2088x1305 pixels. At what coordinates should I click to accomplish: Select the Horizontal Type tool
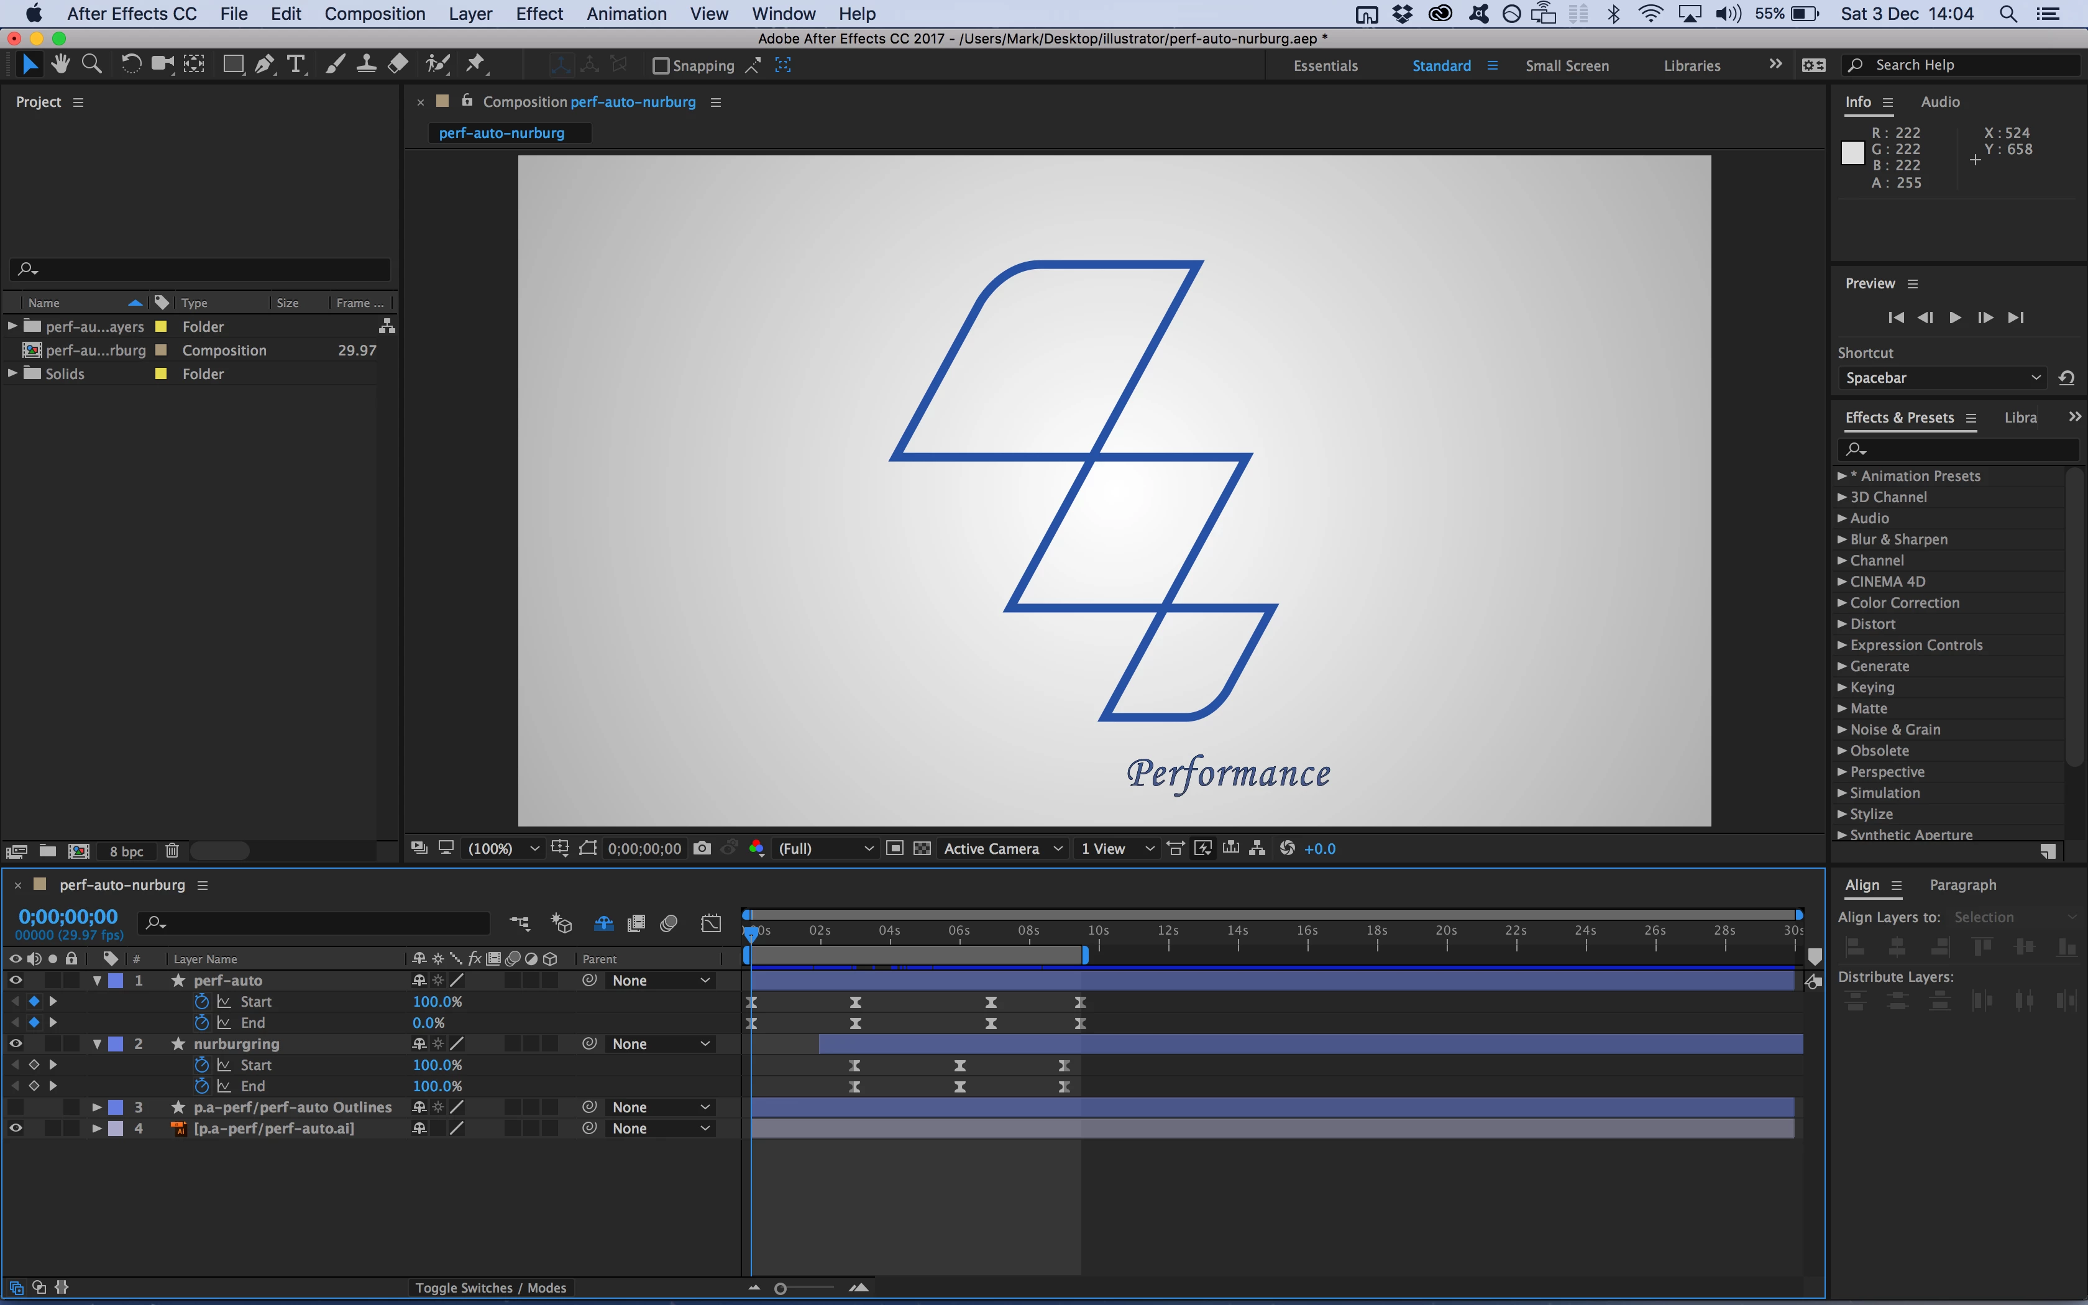(296, 65)
